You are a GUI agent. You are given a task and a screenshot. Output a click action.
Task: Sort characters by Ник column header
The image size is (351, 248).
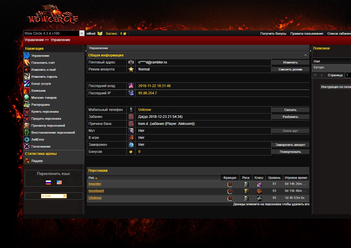(x=91, y=178)
